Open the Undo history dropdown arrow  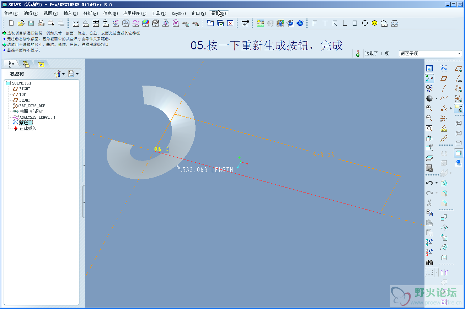436,183
